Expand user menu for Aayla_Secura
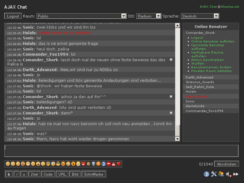Screen dimensions: 244x183 click(x=197, y=96)
